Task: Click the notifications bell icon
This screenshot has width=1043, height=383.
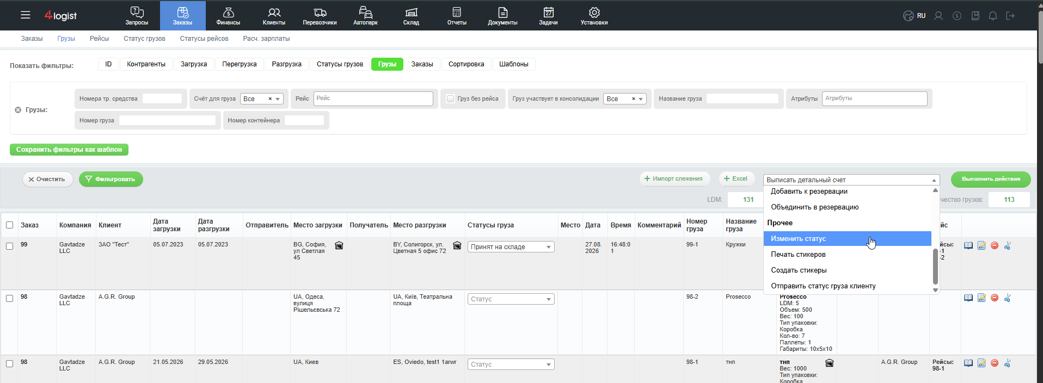Action: tap(993, 16)
